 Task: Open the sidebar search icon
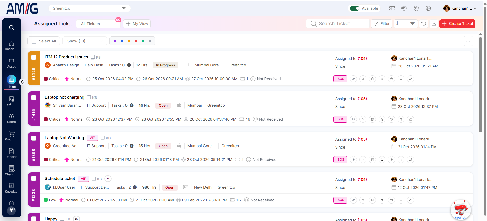click(x=11, y=28)
